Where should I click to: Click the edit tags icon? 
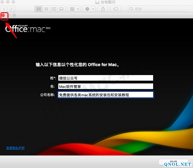pos(116,9)
